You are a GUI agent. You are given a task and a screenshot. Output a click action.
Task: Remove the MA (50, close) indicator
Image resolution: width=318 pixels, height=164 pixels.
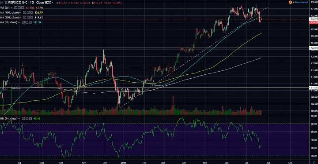tap(30, 22)
